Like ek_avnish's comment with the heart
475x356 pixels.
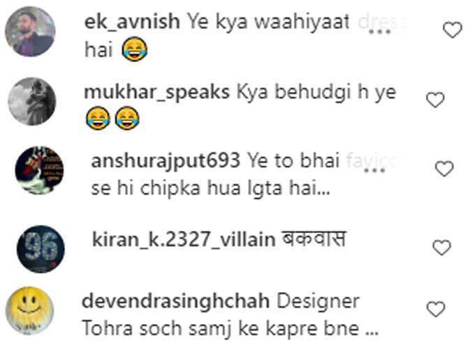pyautogui.click(x=452, y=30)
